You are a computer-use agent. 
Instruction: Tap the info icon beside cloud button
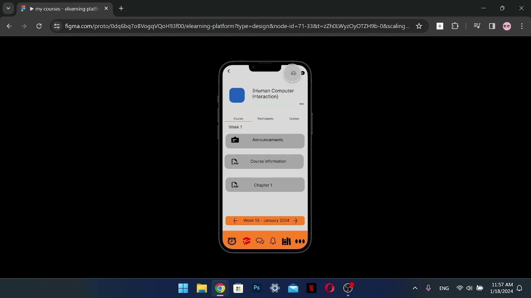pos(303,73)
